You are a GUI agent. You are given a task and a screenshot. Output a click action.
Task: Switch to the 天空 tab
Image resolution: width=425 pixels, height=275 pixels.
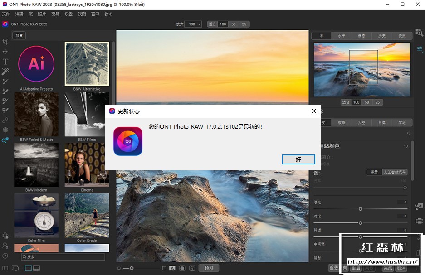(361, 123)
